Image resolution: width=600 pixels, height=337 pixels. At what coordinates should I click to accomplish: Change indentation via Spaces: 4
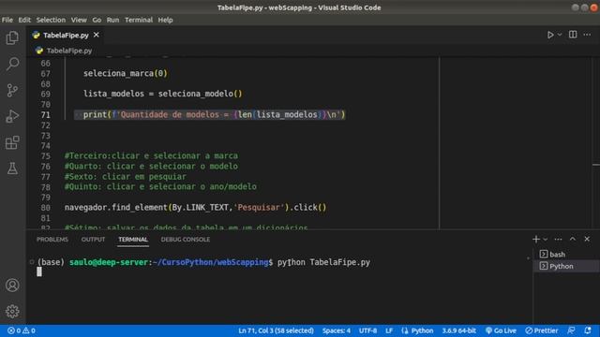click(336, 330)
